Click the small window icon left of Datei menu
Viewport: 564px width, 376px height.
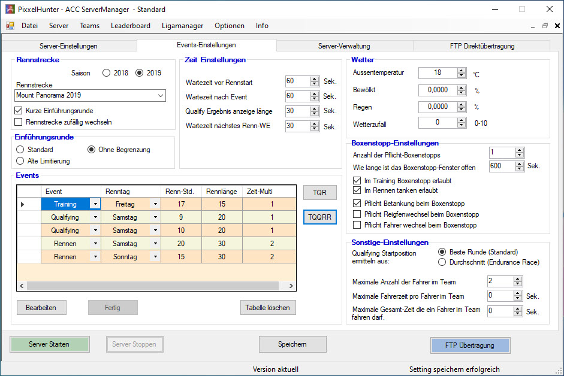coord(9,26)
